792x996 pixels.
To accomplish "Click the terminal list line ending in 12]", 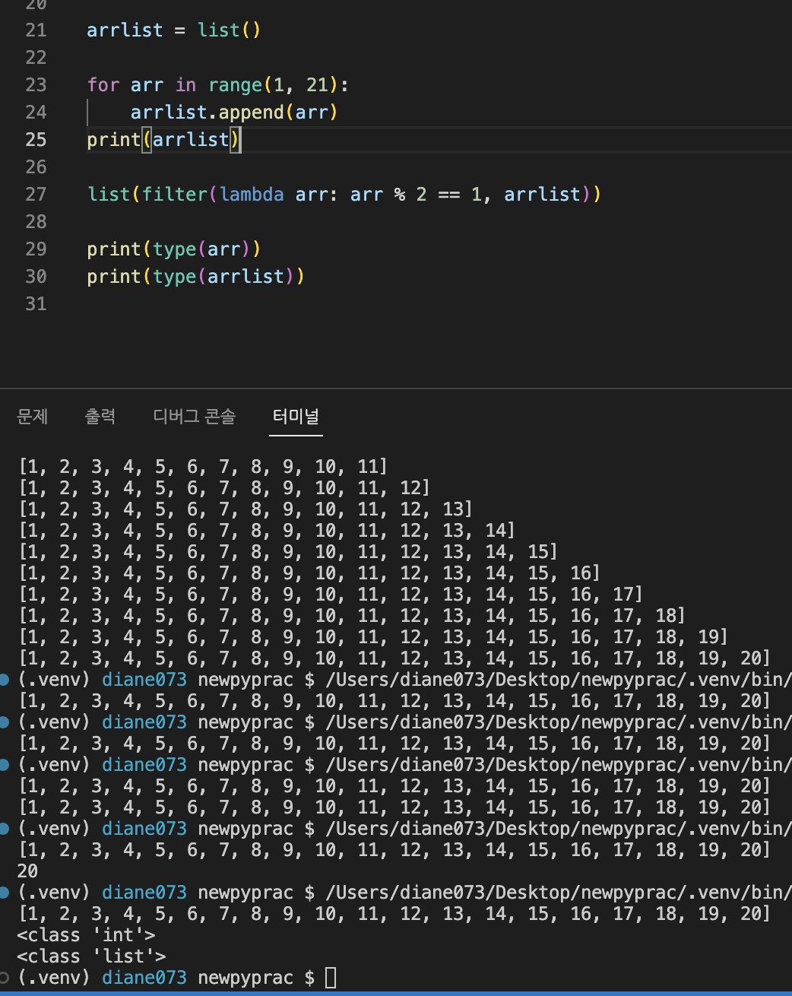I will click(x=224, y=488).
